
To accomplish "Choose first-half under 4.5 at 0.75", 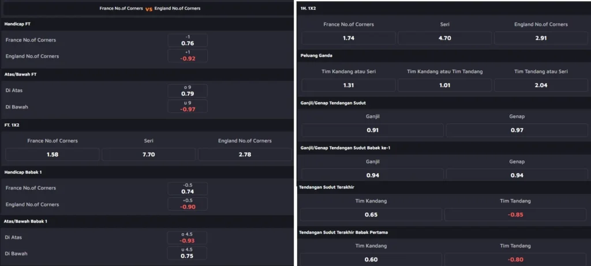I will click(187, 253).
